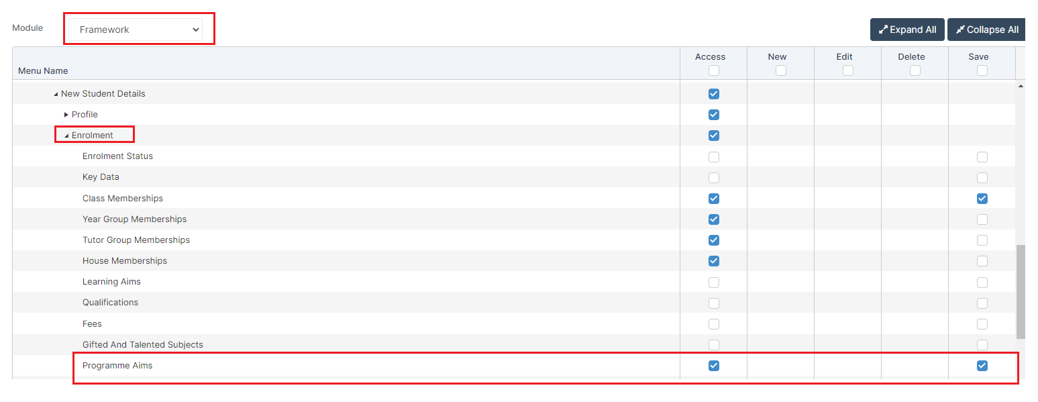Enable Save for Key Data

(x=982, y=178)
